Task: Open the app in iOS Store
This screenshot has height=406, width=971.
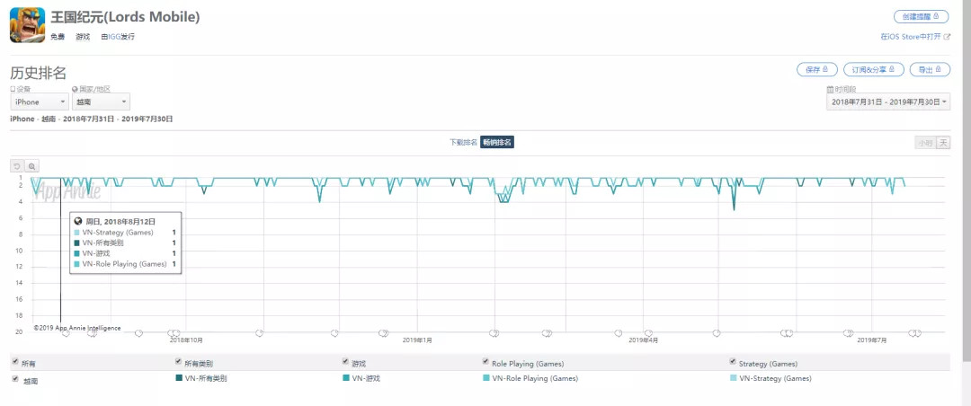Action: (915, 37)
